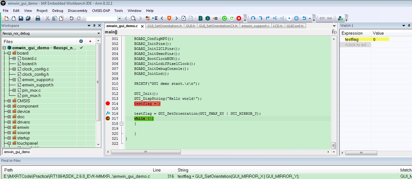Click the SWO trace toolbar button

[x=329, y=19]
